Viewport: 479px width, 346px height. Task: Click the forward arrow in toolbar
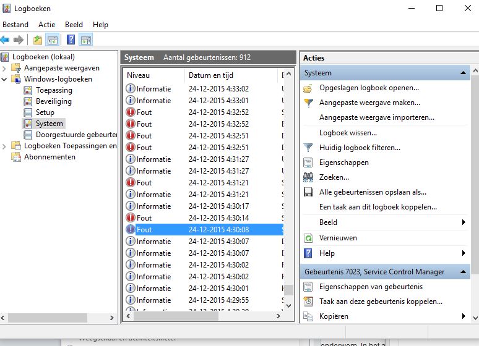19,40
